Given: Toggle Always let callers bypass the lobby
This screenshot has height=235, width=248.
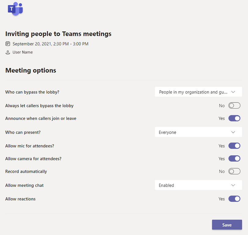Looking at the screenshot, I should click(x=234, y=106).
